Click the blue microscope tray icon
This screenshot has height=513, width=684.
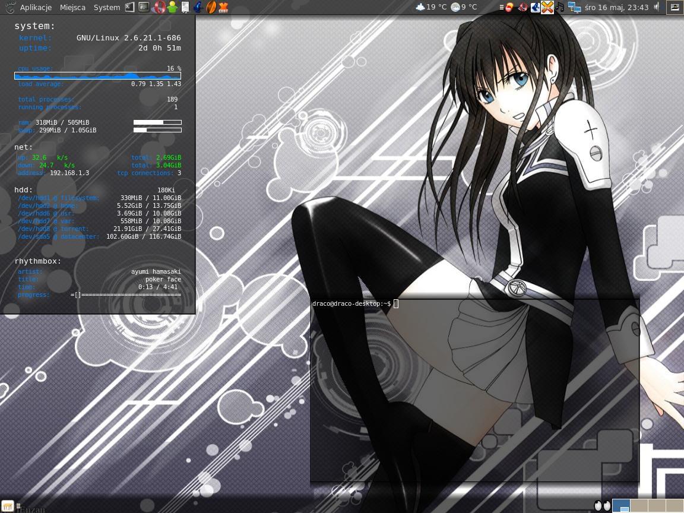click(x=535, y=7)
